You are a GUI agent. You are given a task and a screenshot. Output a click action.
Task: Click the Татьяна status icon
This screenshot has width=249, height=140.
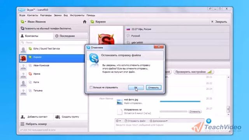tap(30, 91)
